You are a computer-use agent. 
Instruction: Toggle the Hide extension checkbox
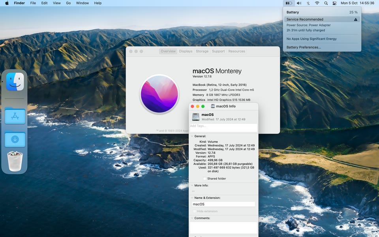(195, 211)
